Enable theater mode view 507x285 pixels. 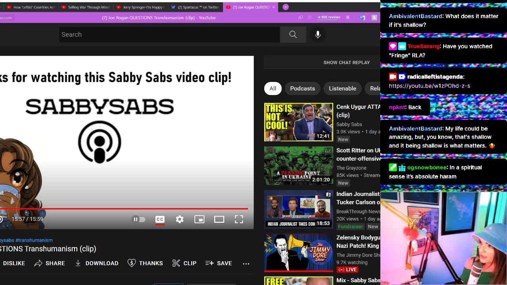pos(219,219)
